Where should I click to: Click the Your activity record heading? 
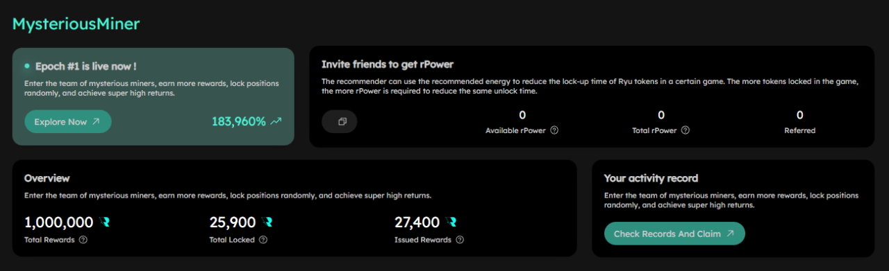pyautogui.click(x=651, y=178)
